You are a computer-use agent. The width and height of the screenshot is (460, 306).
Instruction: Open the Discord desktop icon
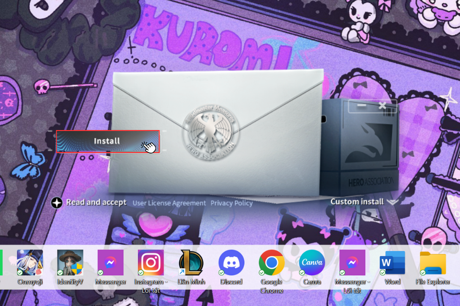[x=231, y=262]
